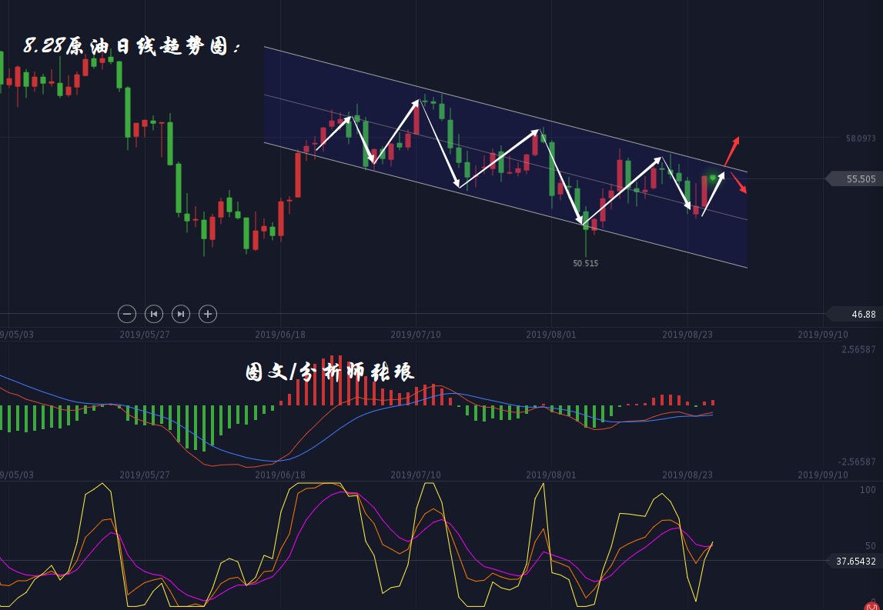Click the 2.56587 MACD upper scale value
This screenshot has width=883, height=610.
click(x=858, y=350)
